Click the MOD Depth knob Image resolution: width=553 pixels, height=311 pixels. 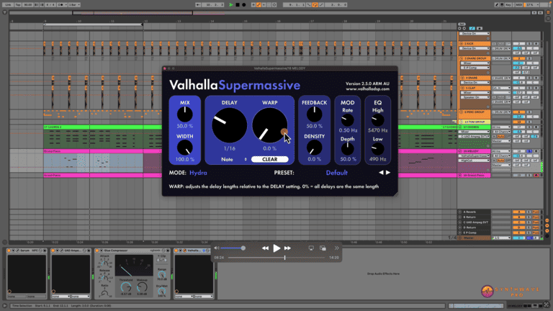(x=347, y=149)
